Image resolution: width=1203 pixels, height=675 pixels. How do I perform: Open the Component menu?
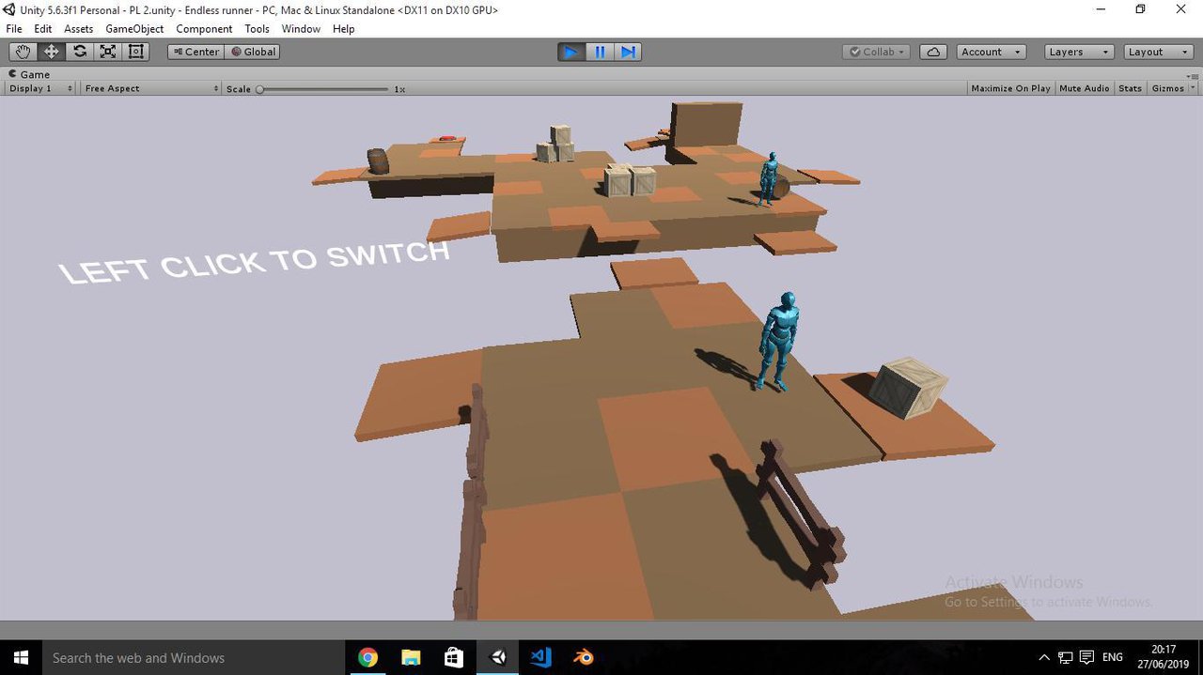tap(204, 29)
